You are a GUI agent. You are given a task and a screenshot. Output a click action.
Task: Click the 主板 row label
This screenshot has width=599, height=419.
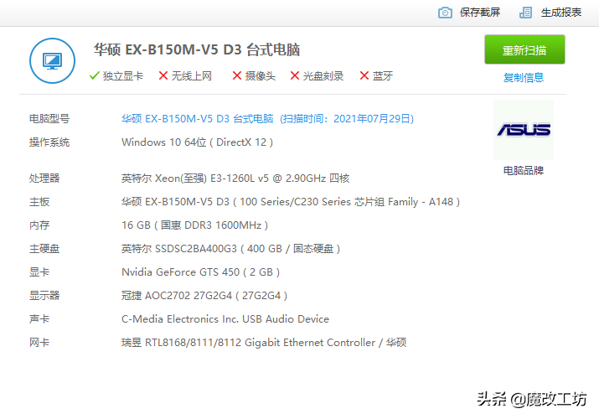[39, 202]
